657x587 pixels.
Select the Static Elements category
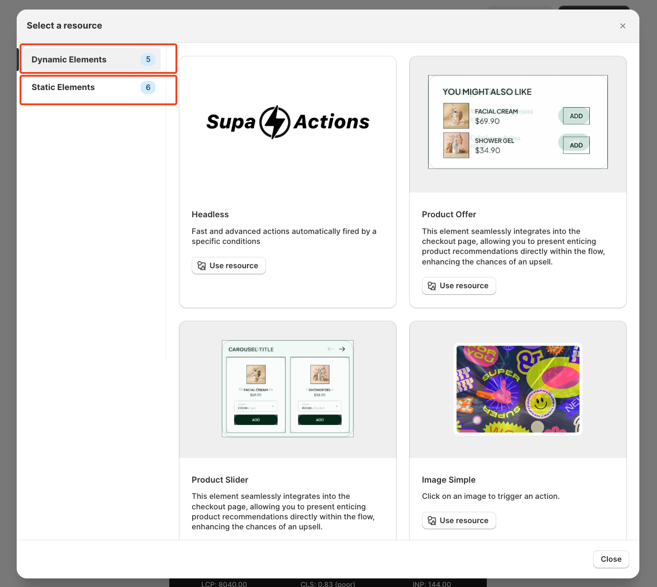click(x=92, y=87)
